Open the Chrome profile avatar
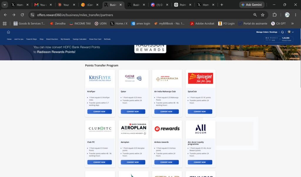 (x=287, y=15)
